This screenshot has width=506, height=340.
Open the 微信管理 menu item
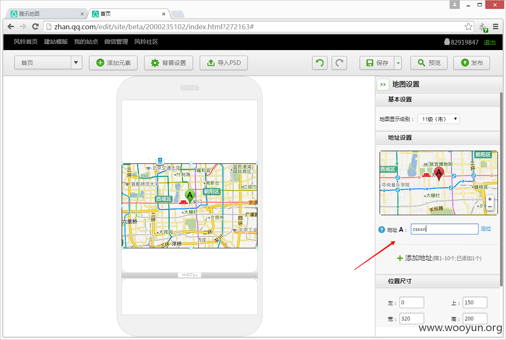tap(116, 42)
